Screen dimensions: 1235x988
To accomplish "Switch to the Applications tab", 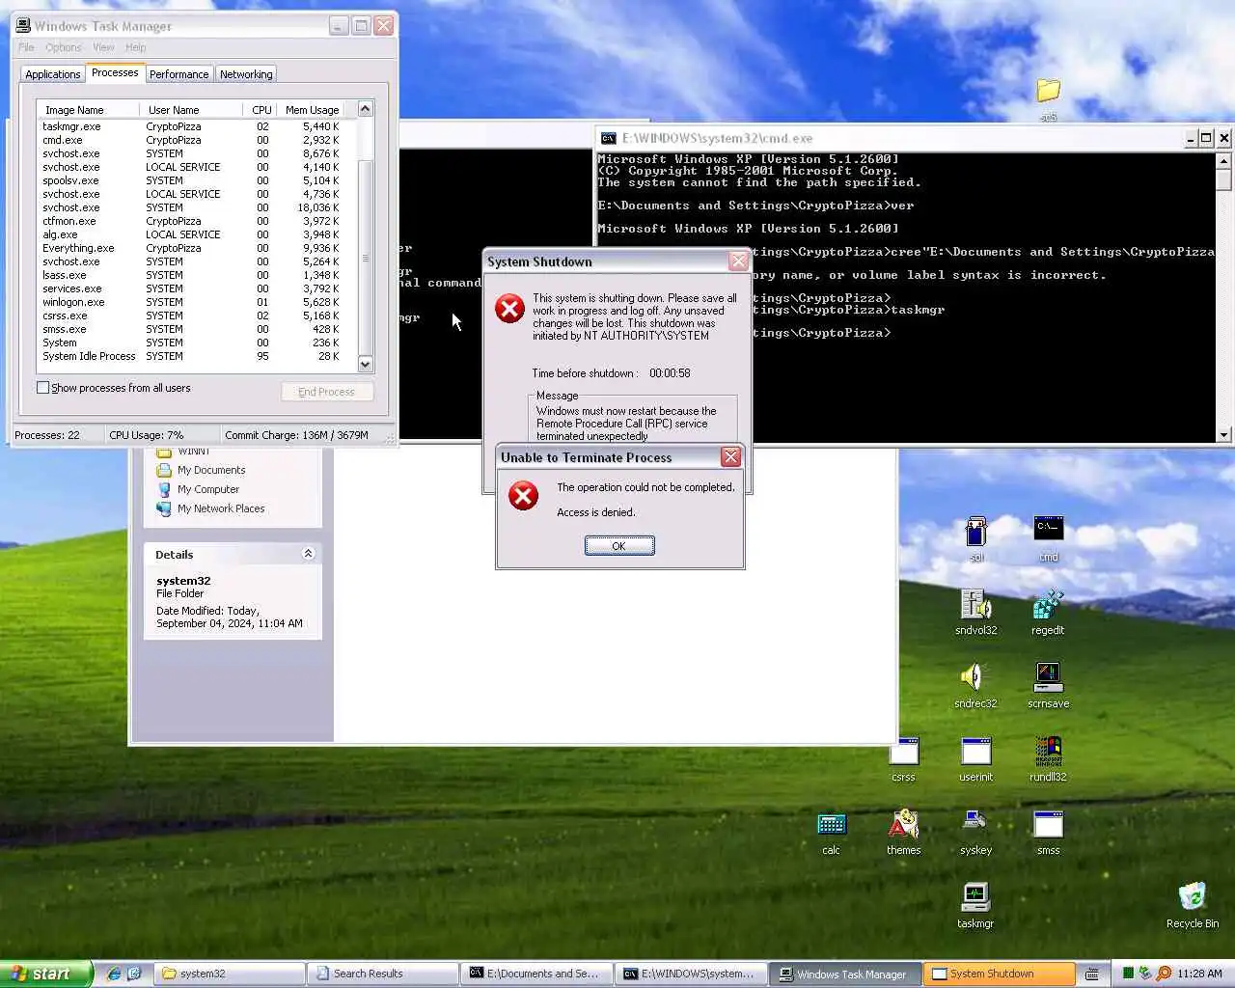I will [x=53, y=74].
